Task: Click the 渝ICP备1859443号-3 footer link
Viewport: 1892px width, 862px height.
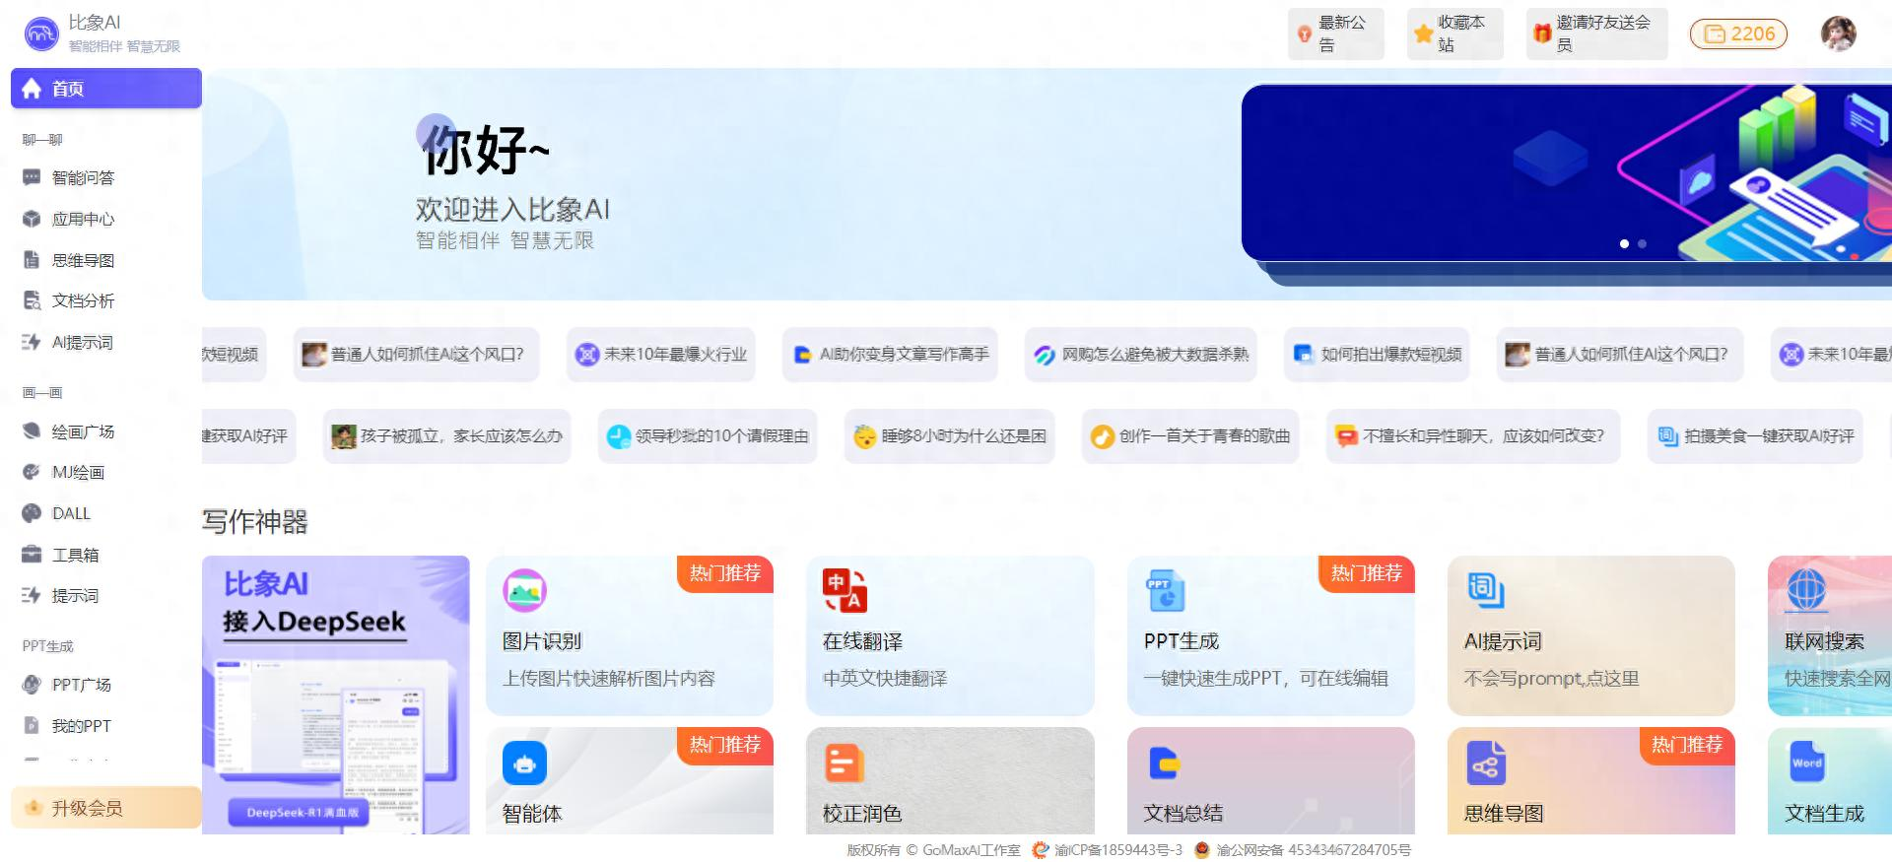Action: (x=1117, y=850)
